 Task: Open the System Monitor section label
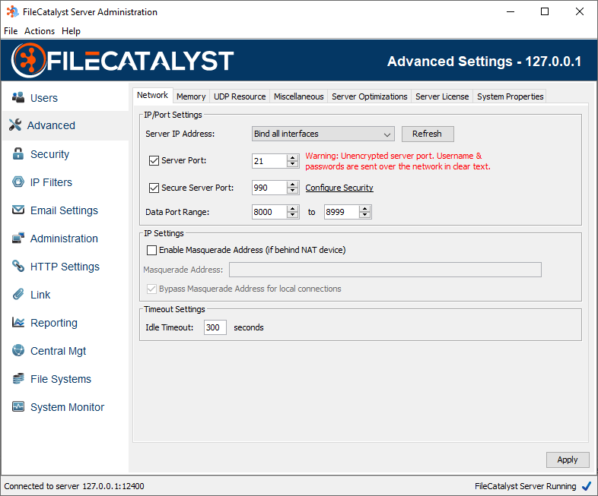pyautogui.click(x=67, y=407)
